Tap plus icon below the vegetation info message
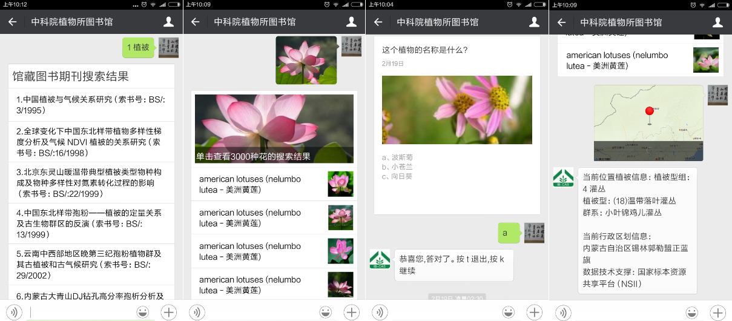The width and height of the screenshot is (732, 321). pos(717,312)
